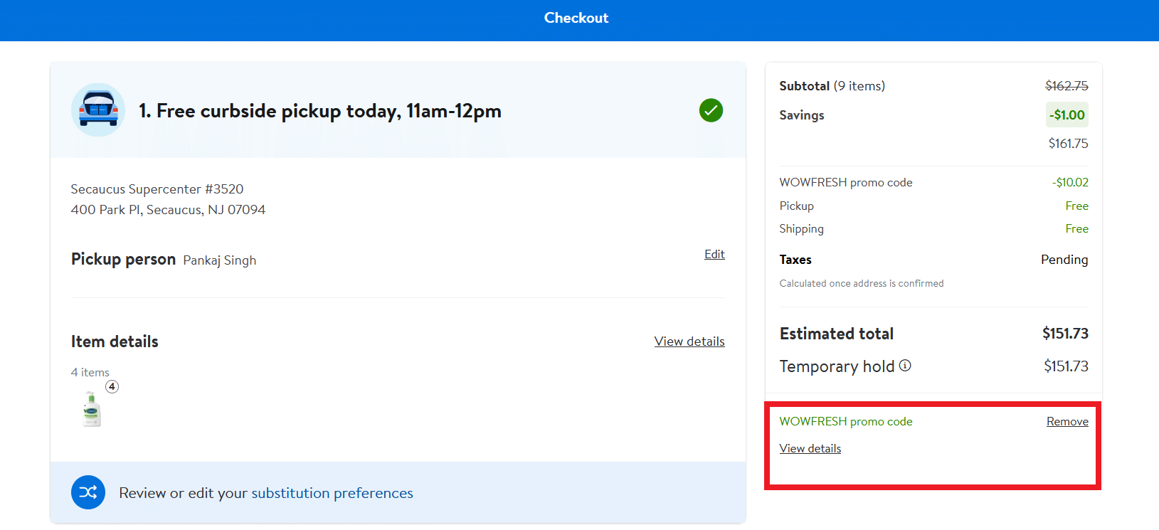Remove the WOWFRESH promo code

click(1067, 422)
